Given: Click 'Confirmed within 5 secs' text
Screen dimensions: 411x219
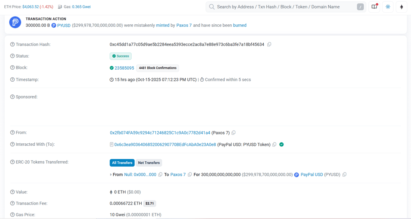Looking at the screenshot, I should (x=228, y=80).
